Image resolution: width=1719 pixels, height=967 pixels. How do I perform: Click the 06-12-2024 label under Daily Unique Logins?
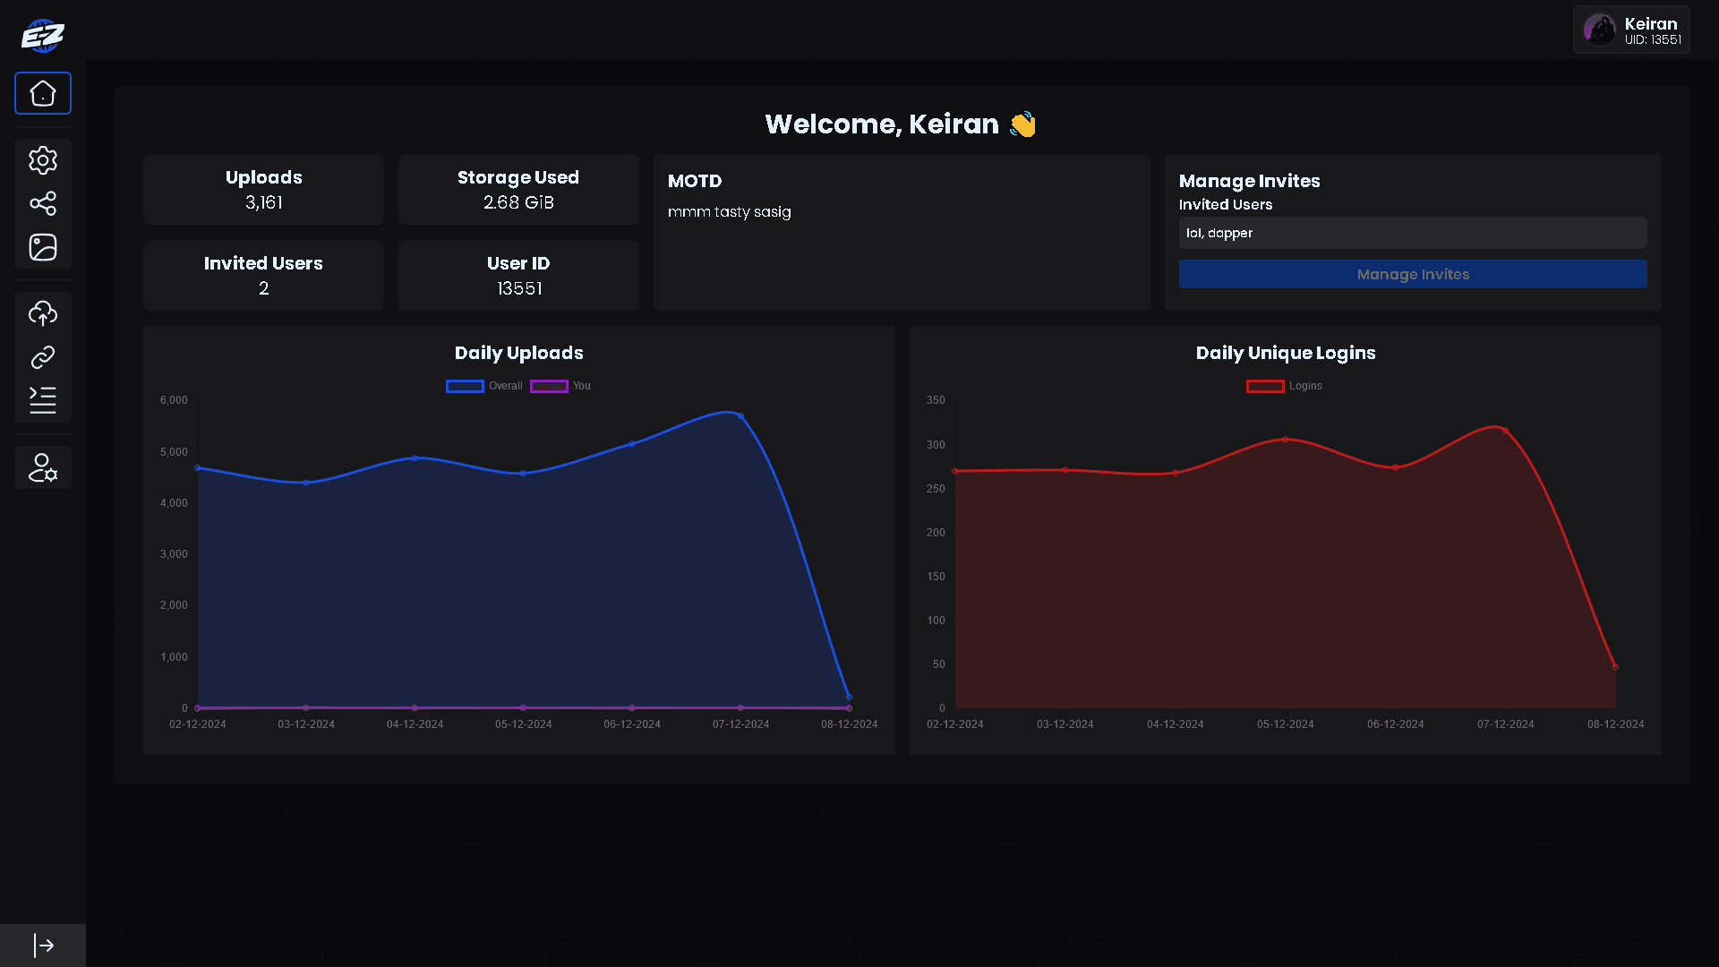coord(1396,724)
